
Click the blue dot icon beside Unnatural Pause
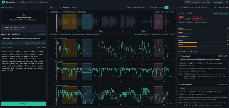coord(180,85)
